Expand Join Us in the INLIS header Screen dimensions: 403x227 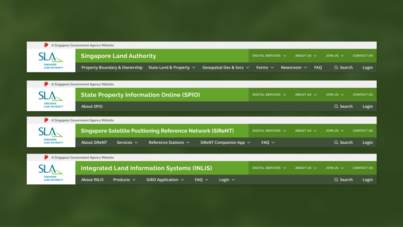click(335, 168)
